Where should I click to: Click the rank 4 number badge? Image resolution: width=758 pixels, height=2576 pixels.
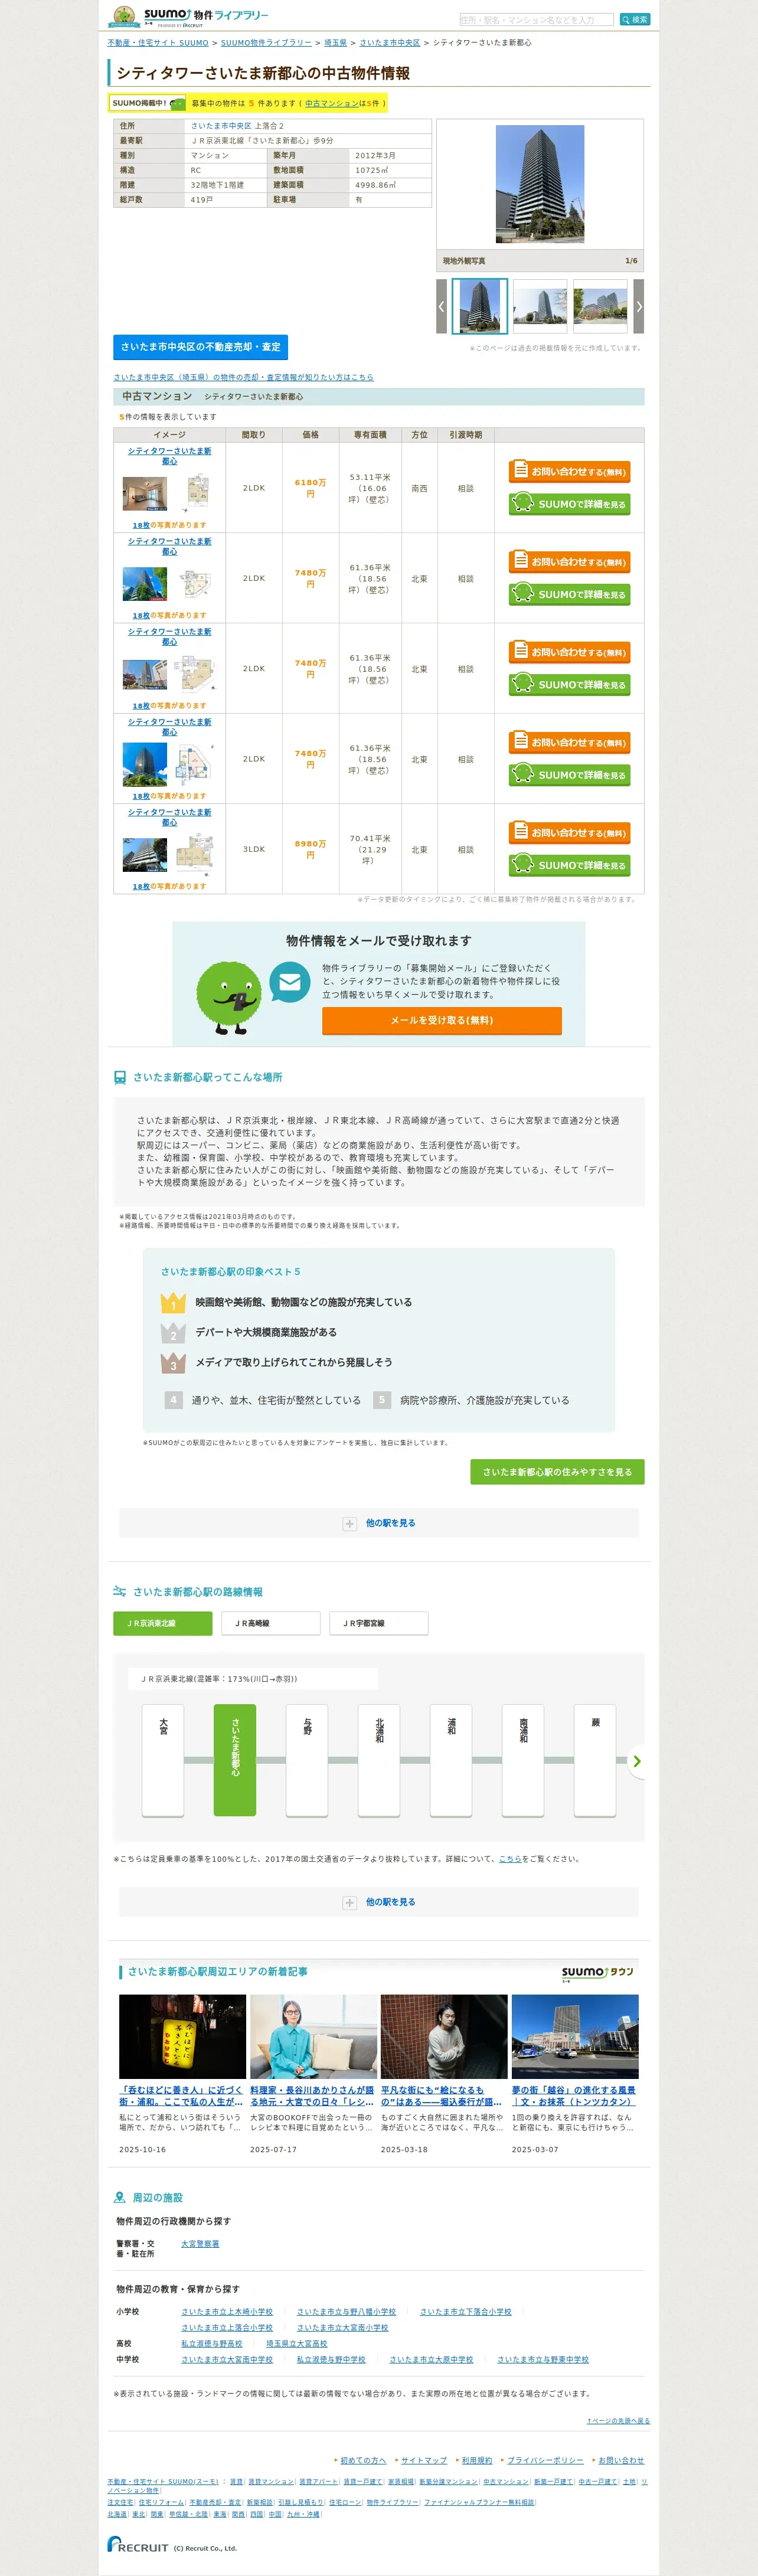(x=173, y=1400)
